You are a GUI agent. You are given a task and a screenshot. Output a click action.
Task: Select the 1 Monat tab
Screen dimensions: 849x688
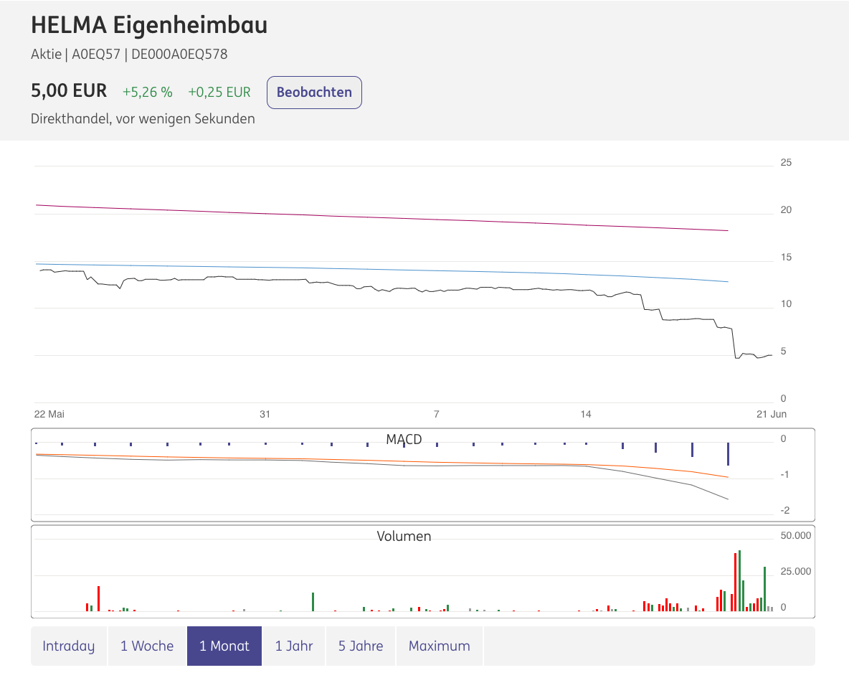click(224, 646)
